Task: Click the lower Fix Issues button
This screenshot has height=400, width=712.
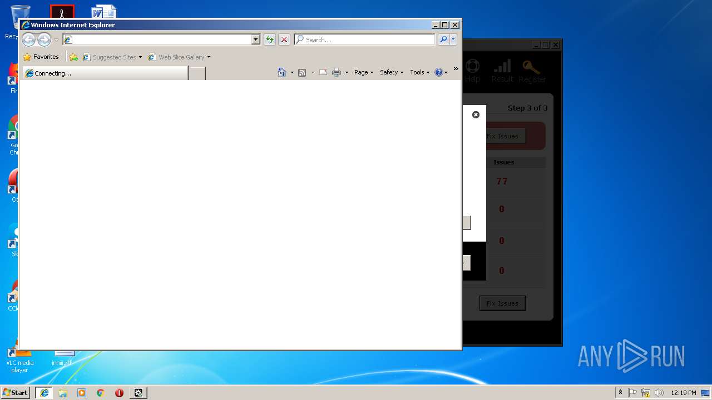Action: tap(502, 303)
